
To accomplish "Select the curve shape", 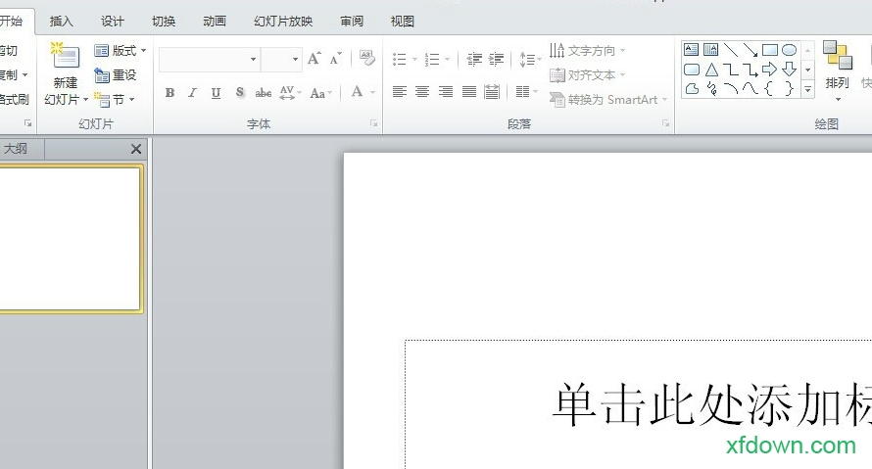I will [751, 88].
